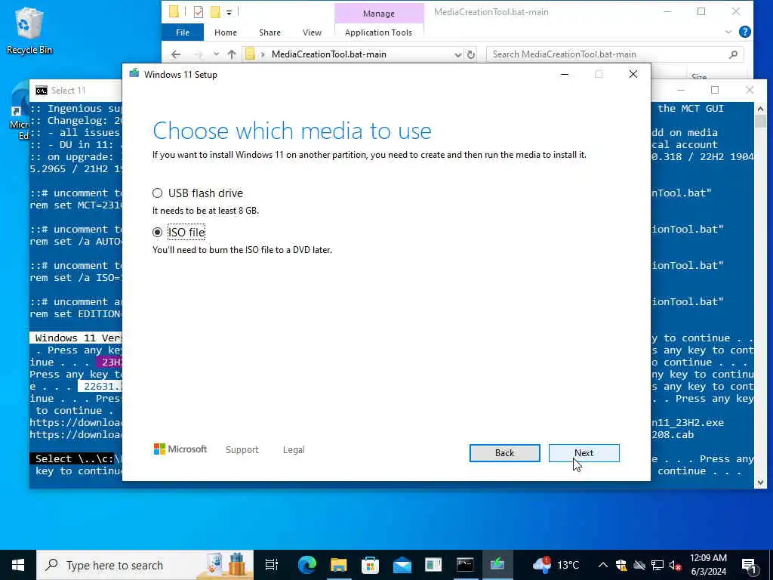773x580 pixels.
Task: Open recent locations dropdown in Explorer
Action: [216, 54]
